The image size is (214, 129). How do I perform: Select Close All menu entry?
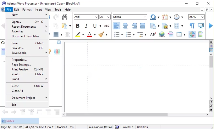tap(27, 91)
